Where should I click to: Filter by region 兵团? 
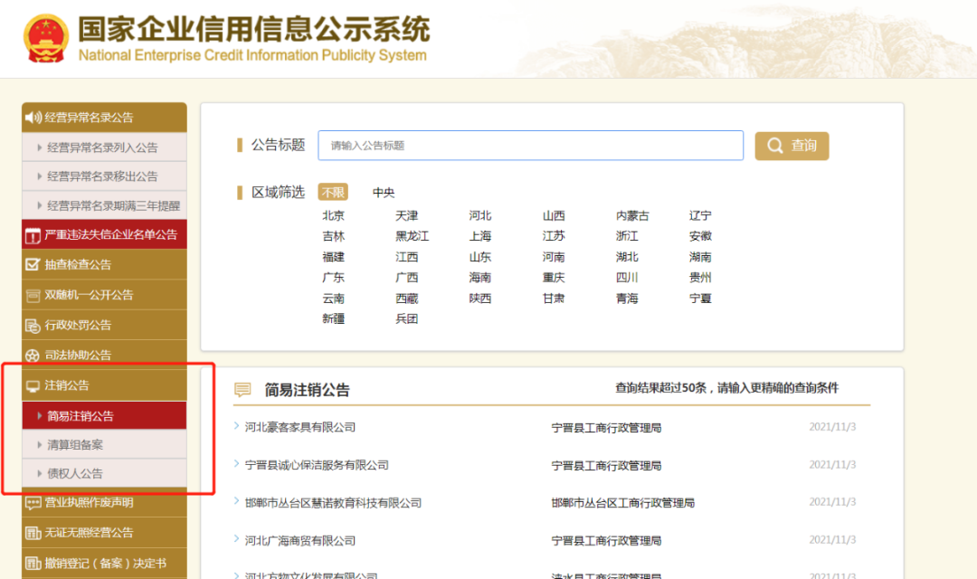click(407, 318)
